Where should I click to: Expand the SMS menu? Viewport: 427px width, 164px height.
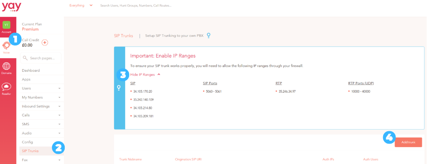pyautogui.click(x=41, y=124)
